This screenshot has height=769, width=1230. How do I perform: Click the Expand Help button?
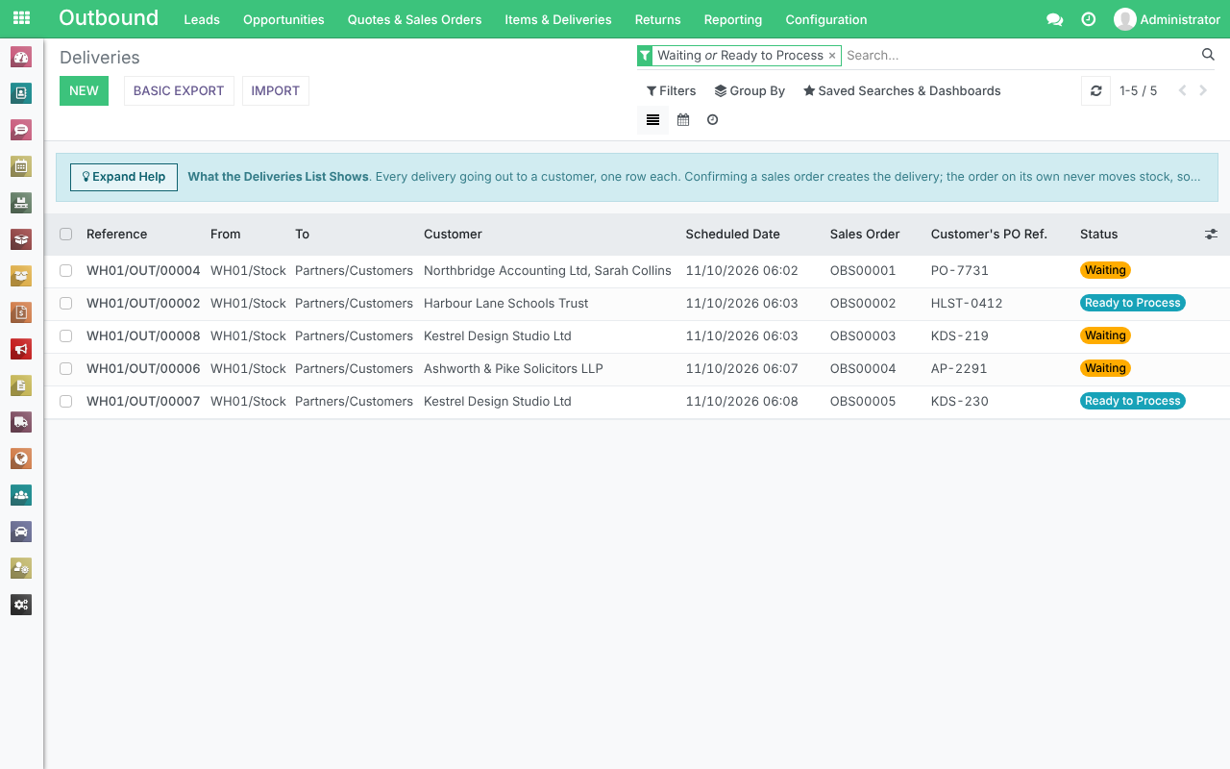pos(124,177)
